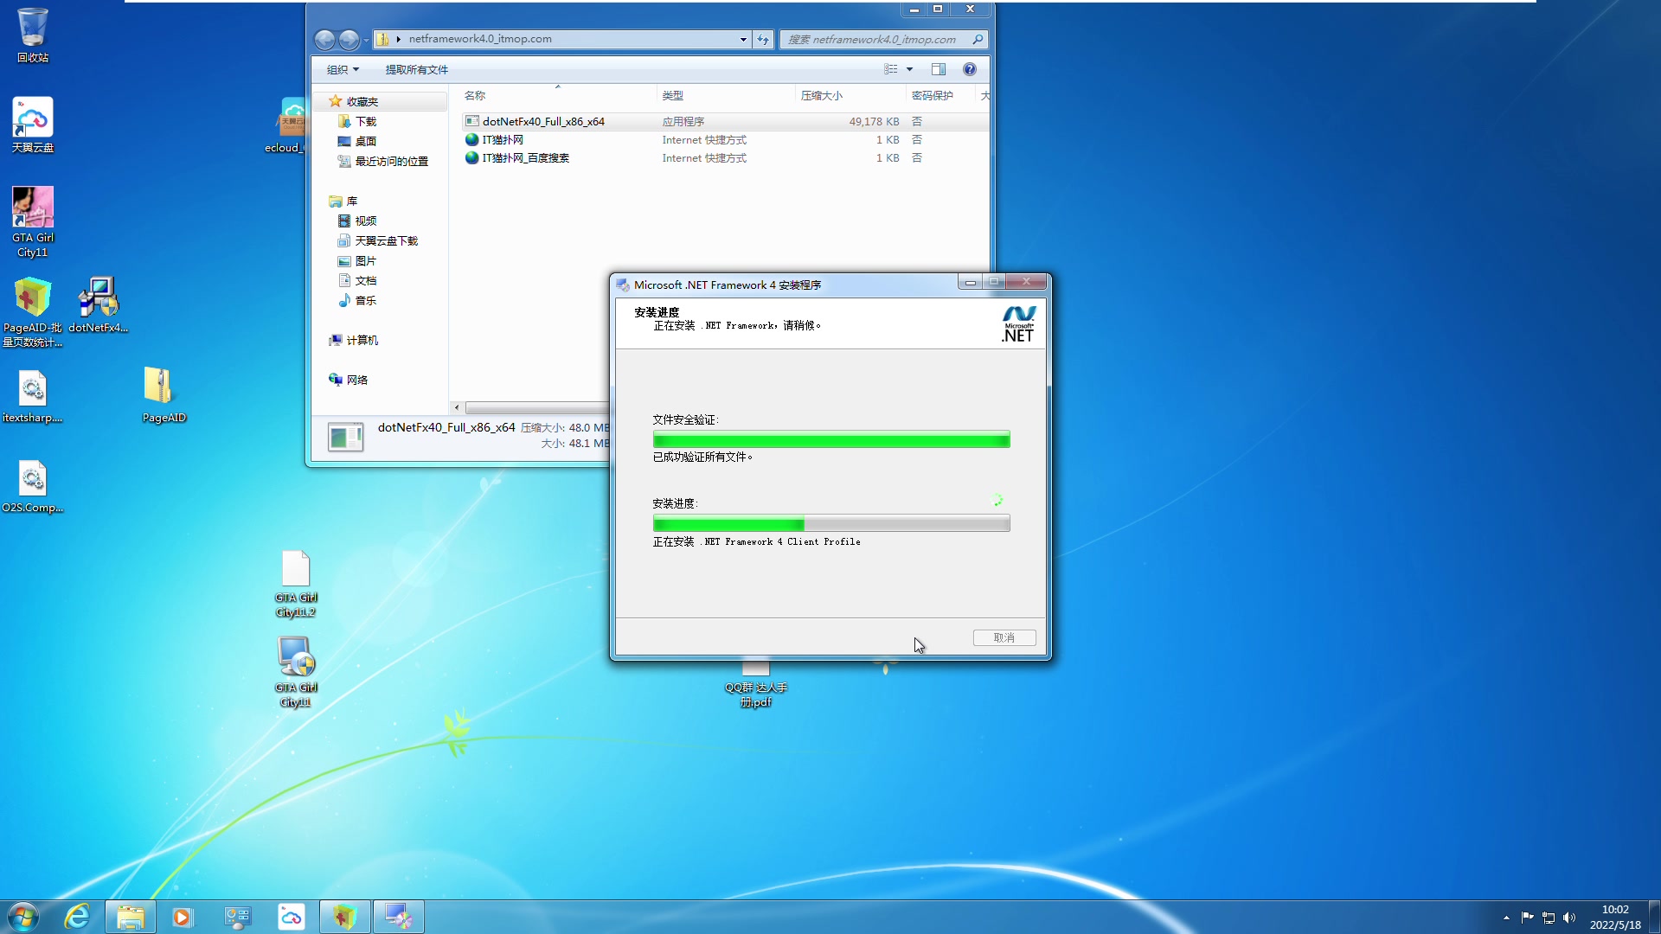Launch Internet Explorer from the taskbar
The width and height of the screenshot is (1661, 934).
pyautogui.click(x=78, y=917)
